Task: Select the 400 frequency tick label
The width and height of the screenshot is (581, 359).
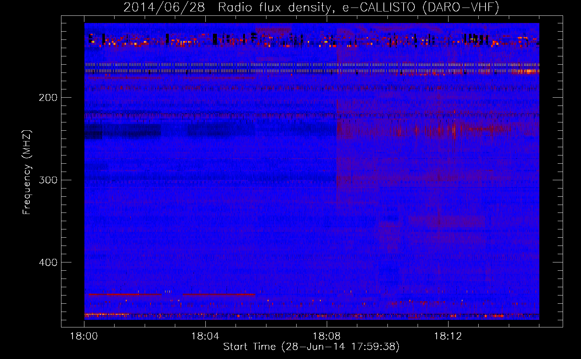Action: coord(48,262)
